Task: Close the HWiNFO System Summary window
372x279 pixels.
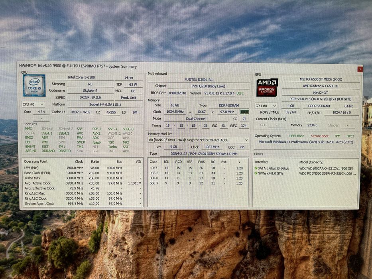Action: tap(360, 69)
